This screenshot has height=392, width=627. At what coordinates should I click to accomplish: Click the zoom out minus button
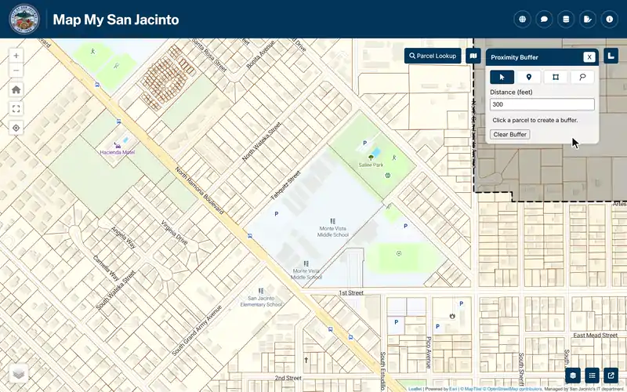coord(16,71)
